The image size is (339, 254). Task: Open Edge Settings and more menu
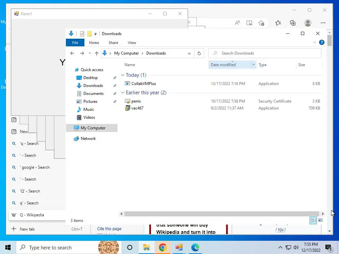tap(323, 23)
